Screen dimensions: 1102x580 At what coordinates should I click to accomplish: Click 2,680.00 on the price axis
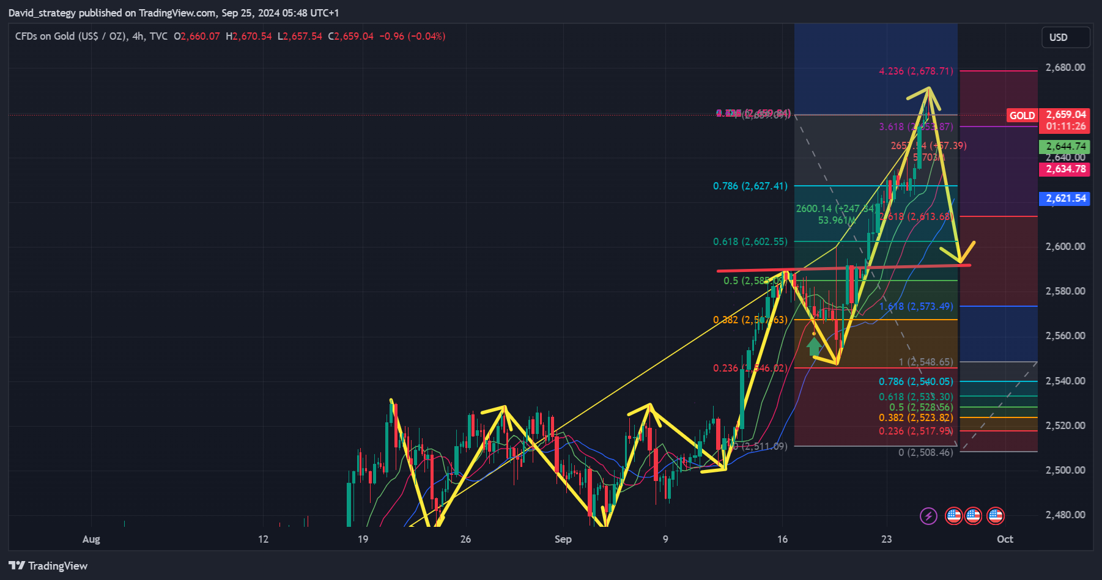click(x=1066, y=67)
